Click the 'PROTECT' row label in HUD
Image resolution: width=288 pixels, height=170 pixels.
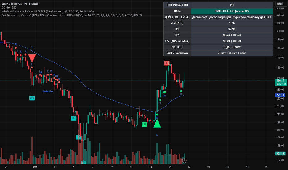[177, 47]
